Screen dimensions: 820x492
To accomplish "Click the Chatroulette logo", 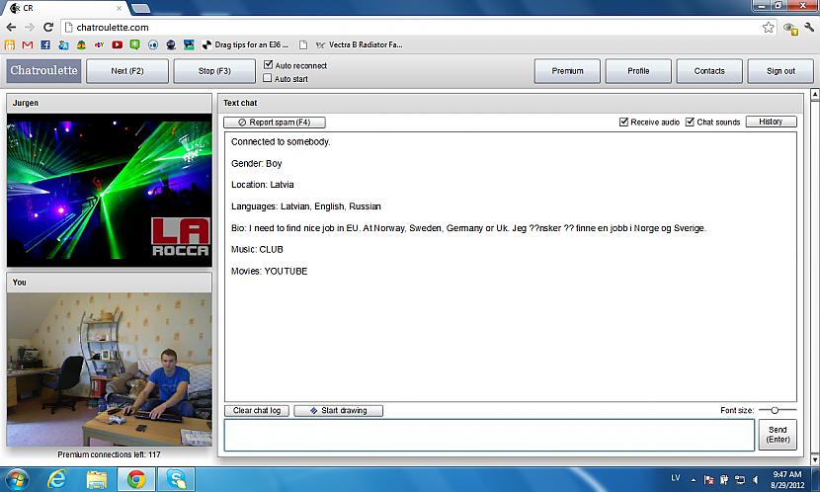I will 43,70.
